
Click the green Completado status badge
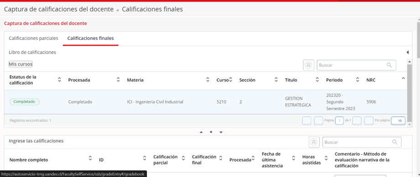[25, 101]
